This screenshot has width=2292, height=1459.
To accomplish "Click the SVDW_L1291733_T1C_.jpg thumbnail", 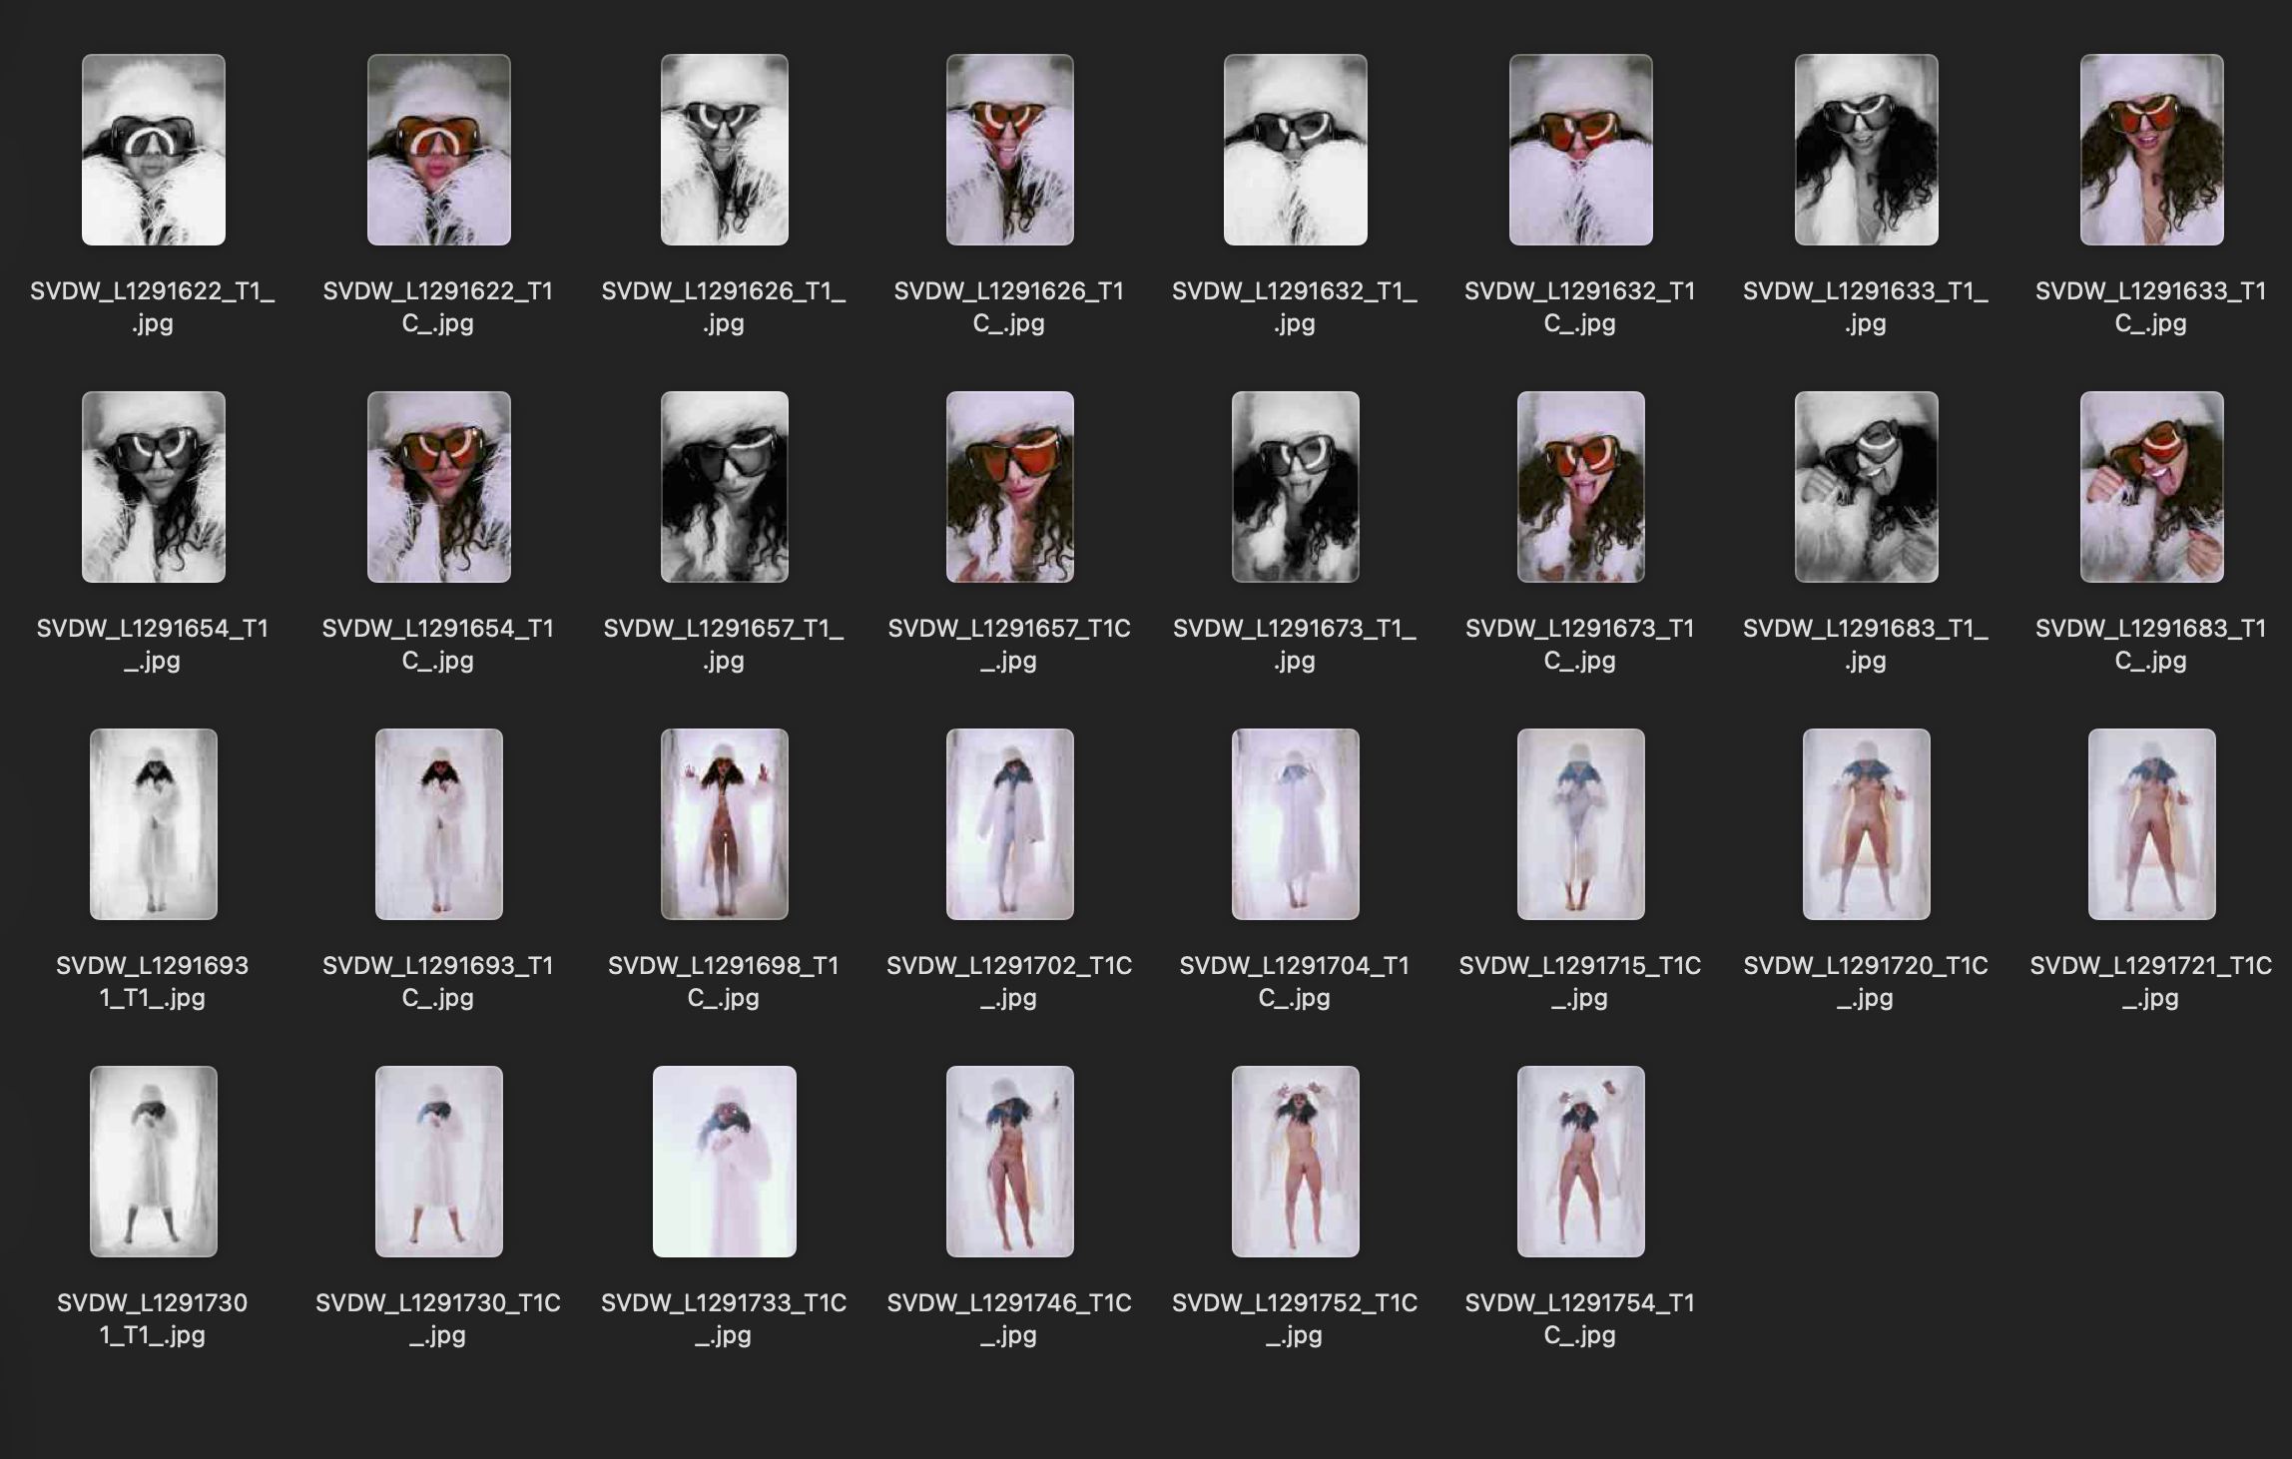I will pos(724,1162).
